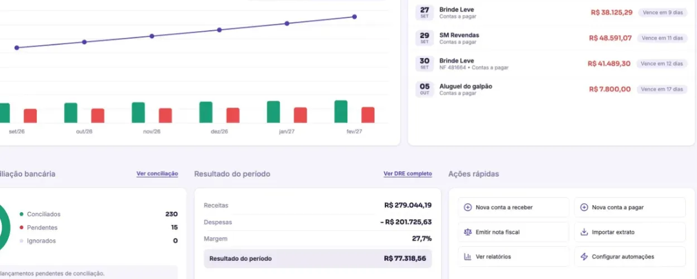Select Importar extrato quick action

pos(630,232)
